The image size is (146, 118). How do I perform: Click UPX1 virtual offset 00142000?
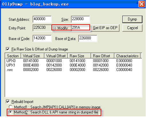point(54,65)
